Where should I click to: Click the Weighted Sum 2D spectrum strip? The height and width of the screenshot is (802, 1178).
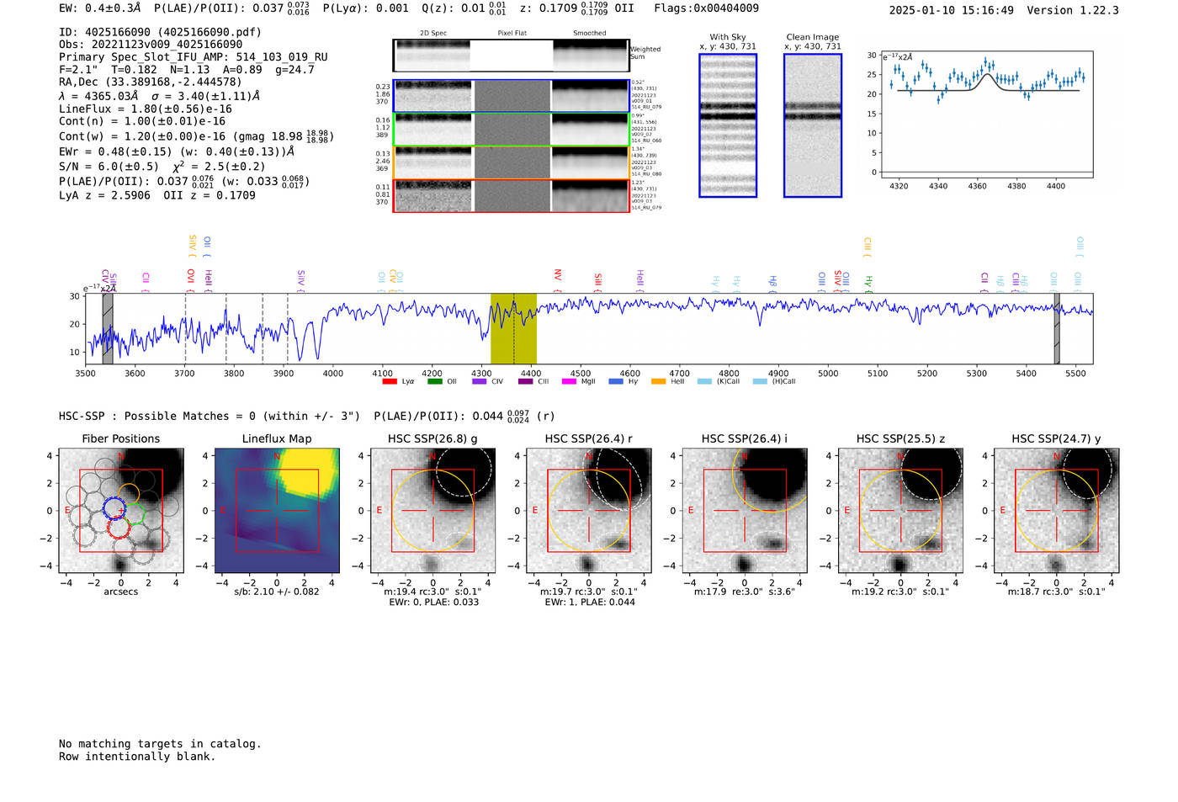pos(511,56)
